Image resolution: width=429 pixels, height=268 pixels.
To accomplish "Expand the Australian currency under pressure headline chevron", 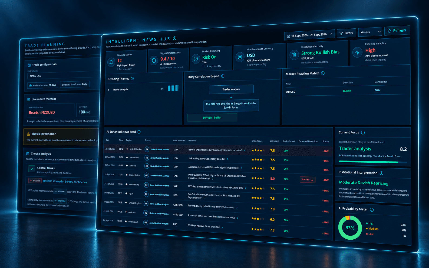I will tap(242, 168).
